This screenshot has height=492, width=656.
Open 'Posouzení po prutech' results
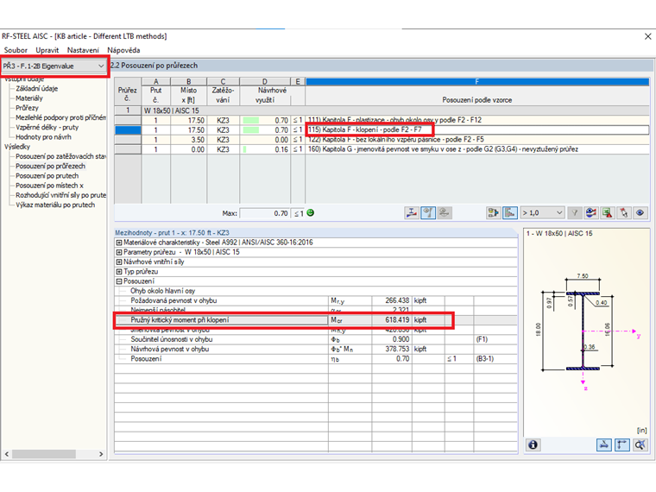point(47,176)
